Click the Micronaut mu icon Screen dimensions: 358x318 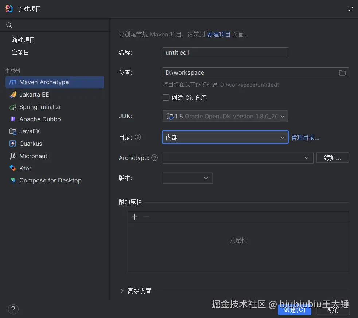pyautogui.click(x=13, y=156)
